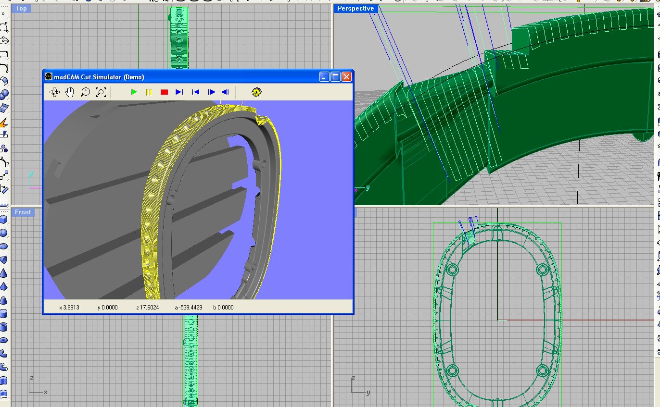Select the Box solid tool
Screen dimensions: 660x407
4,220
